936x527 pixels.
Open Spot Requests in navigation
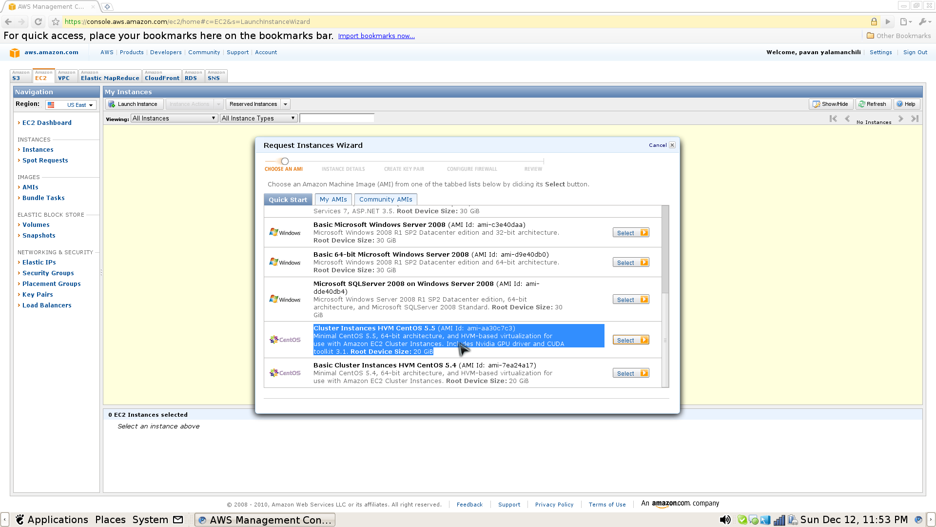coord(45,161)
